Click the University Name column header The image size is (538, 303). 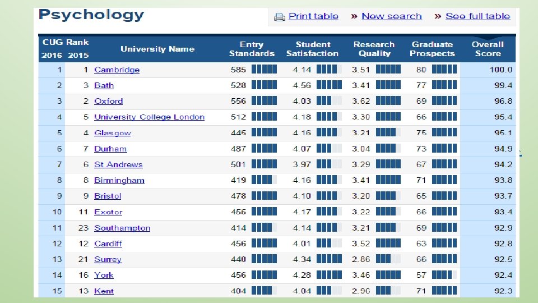[157, 49]
